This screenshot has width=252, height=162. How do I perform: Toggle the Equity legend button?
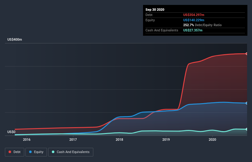[36, 152]
